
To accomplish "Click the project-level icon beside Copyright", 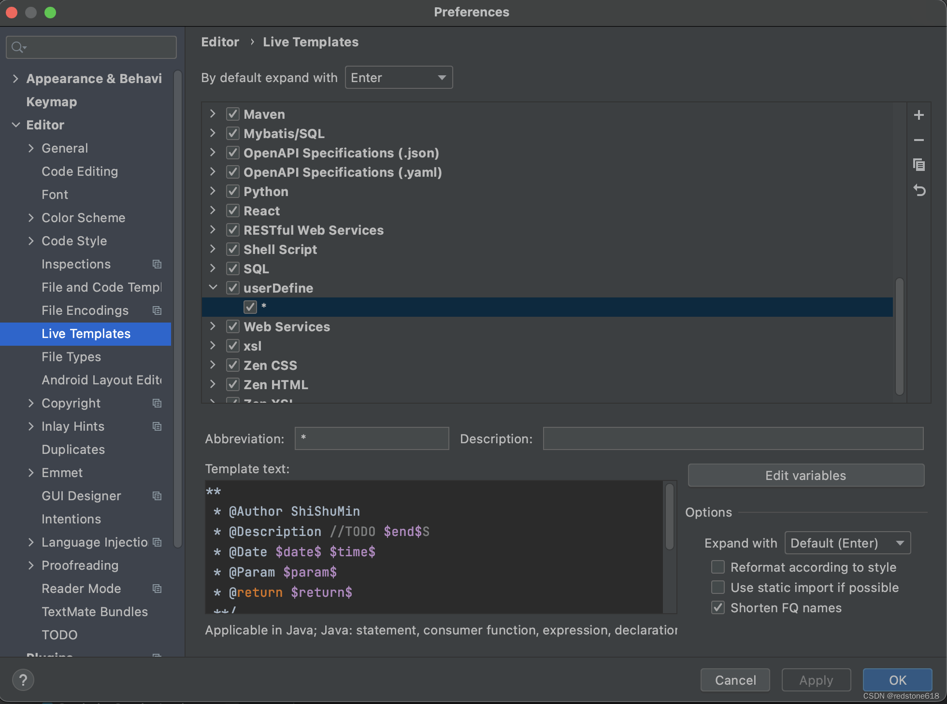I will coord(157,403).
